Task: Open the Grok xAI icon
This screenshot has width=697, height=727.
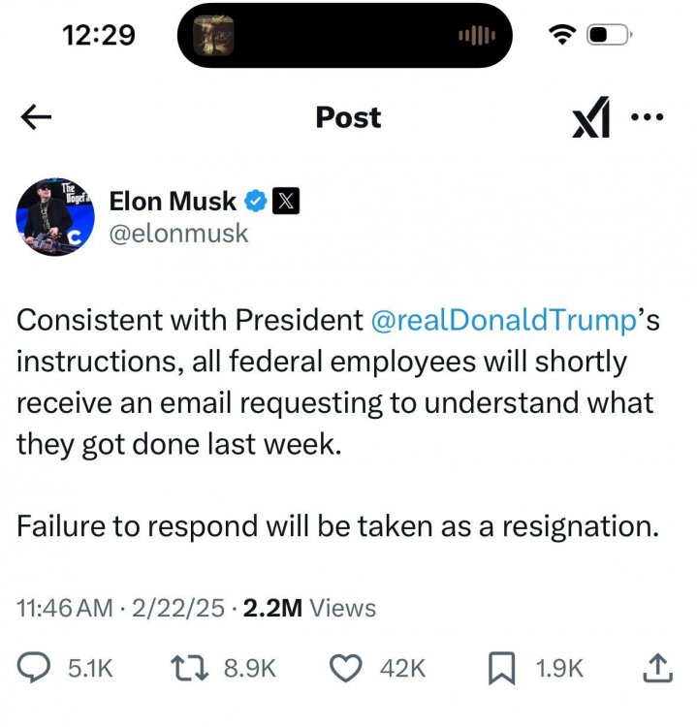Action: coord(591,118)
